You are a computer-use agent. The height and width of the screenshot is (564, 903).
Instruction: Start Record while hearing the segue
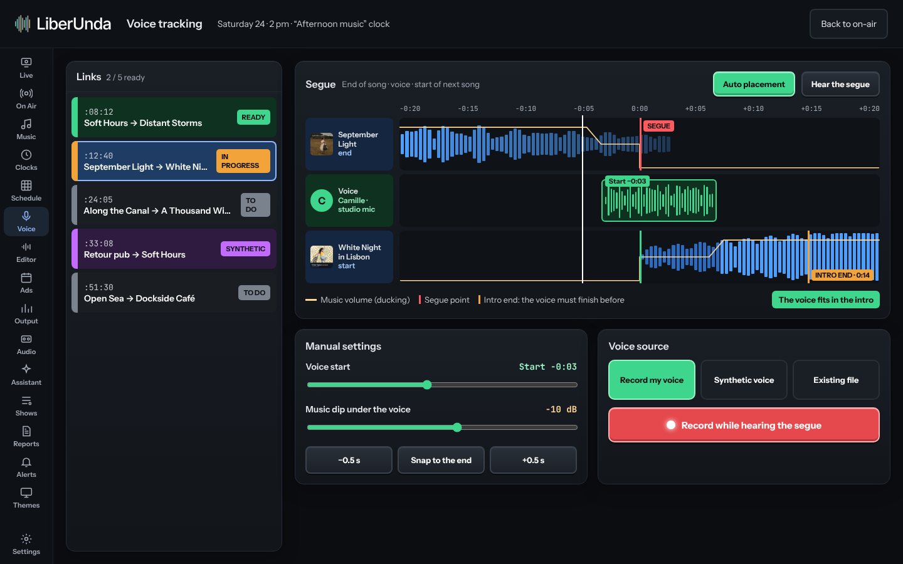pyautogui.click(x=744, y=425)
